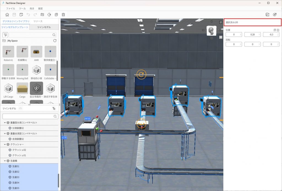Viewport: 282px width, 191px height.
Task: Click the chart icon at top right
Action: [267, 15]
